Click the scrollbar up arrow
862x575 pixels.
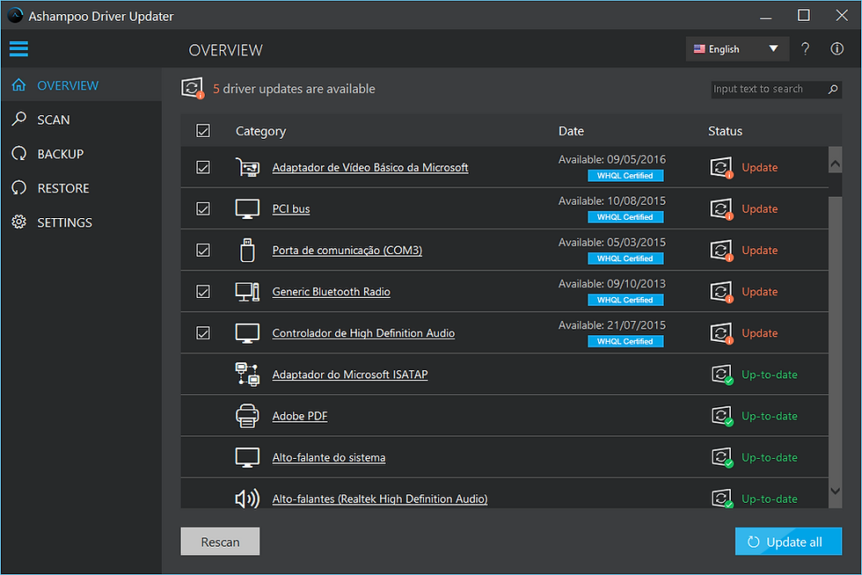tap(835, 164)
